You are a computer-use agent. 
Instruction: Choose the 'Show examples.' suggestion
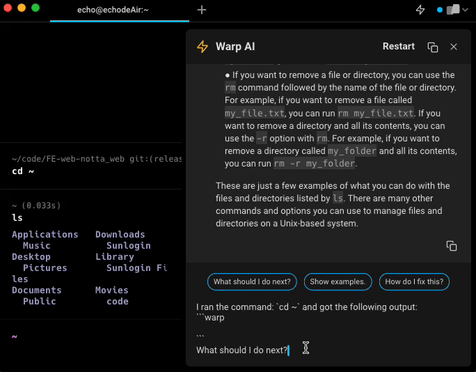pos(338,281)
